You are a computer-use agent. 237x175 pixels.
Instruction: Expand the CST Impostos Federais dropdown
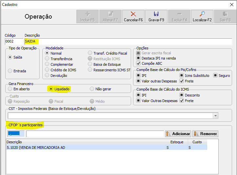coord(215,116)
